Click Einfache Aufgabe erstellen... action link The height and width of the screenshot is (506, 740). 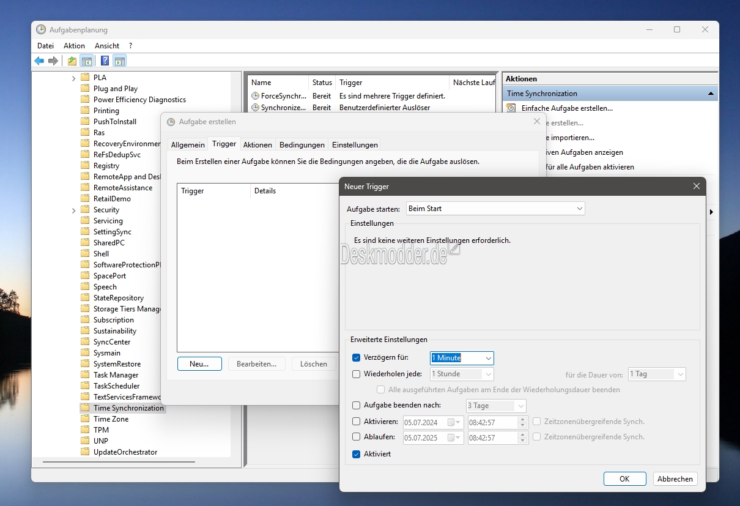(x=567, y=108)
